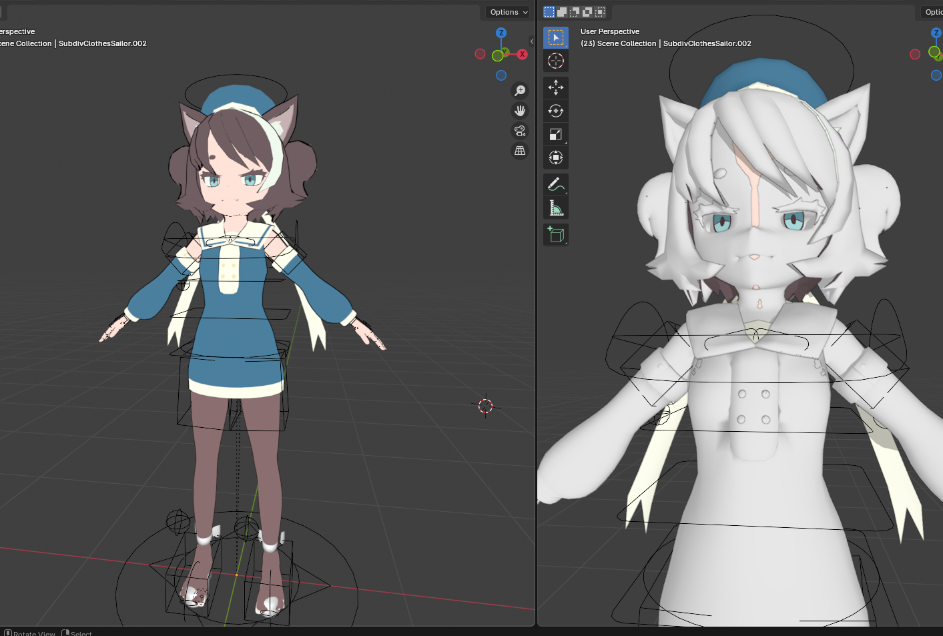Viewport: 943px width, 636px height.
Task: Click the 3D cursor crosshair in left viewport
Action: coord(486,406)
